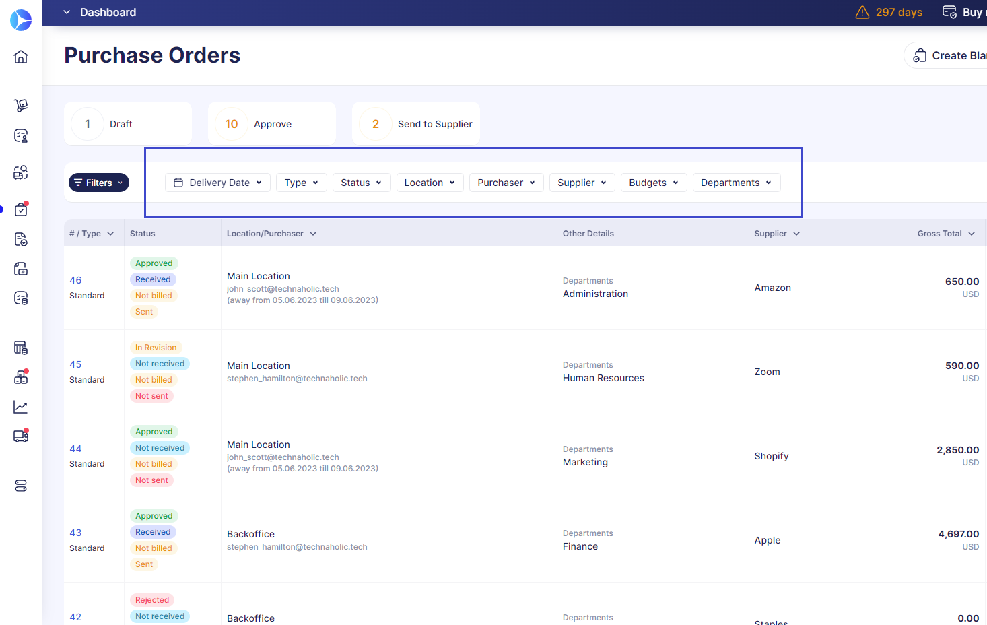
Task: Click the In Revision badge on order 45
Action: click(156, 348)
